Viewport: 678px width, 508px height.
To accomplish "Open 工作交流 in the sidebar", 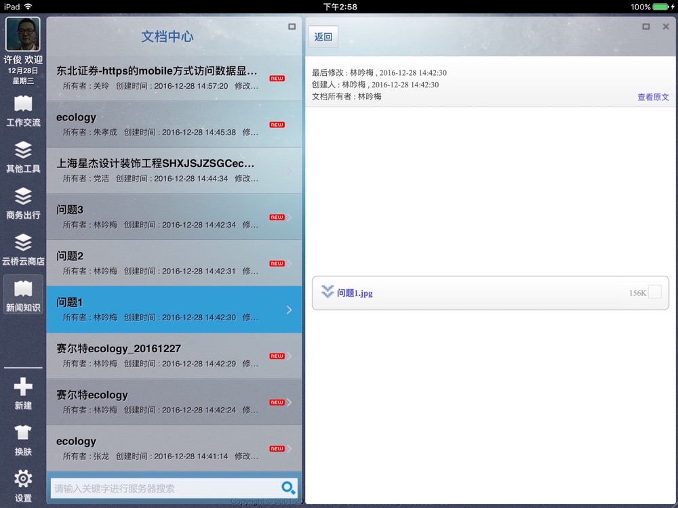I will (x=23, y=111).
